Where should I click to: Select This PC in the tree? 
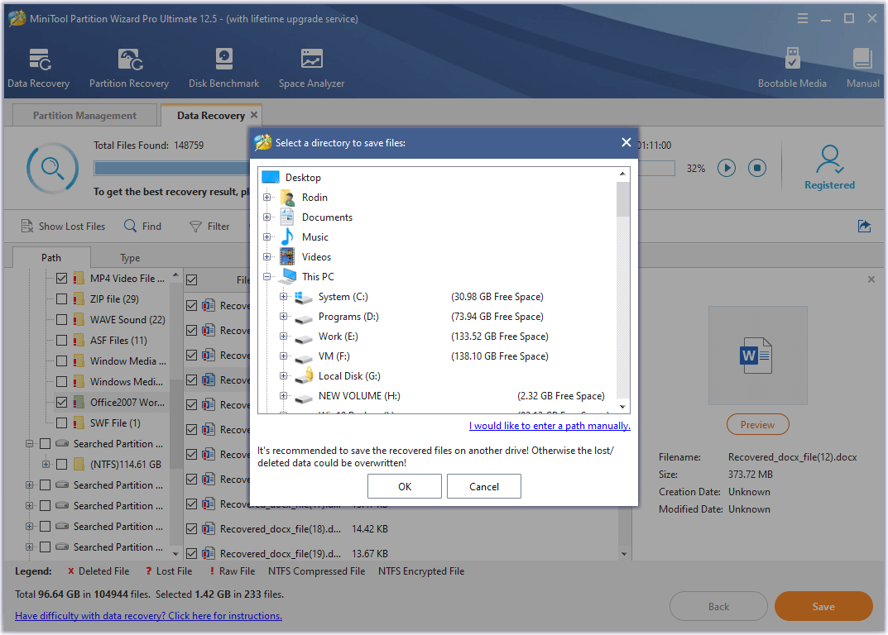(x=318, y=277)
